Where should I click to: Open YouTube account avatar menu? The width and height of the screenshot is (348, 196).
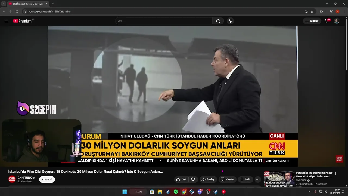pyautogui.click(x=337, y=21)
